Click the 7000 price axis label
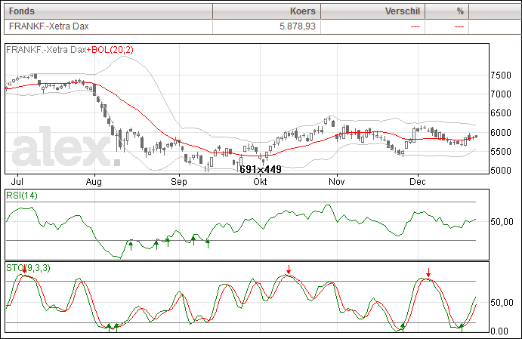The width and height of the screenshot is (522, 339). 501,94
